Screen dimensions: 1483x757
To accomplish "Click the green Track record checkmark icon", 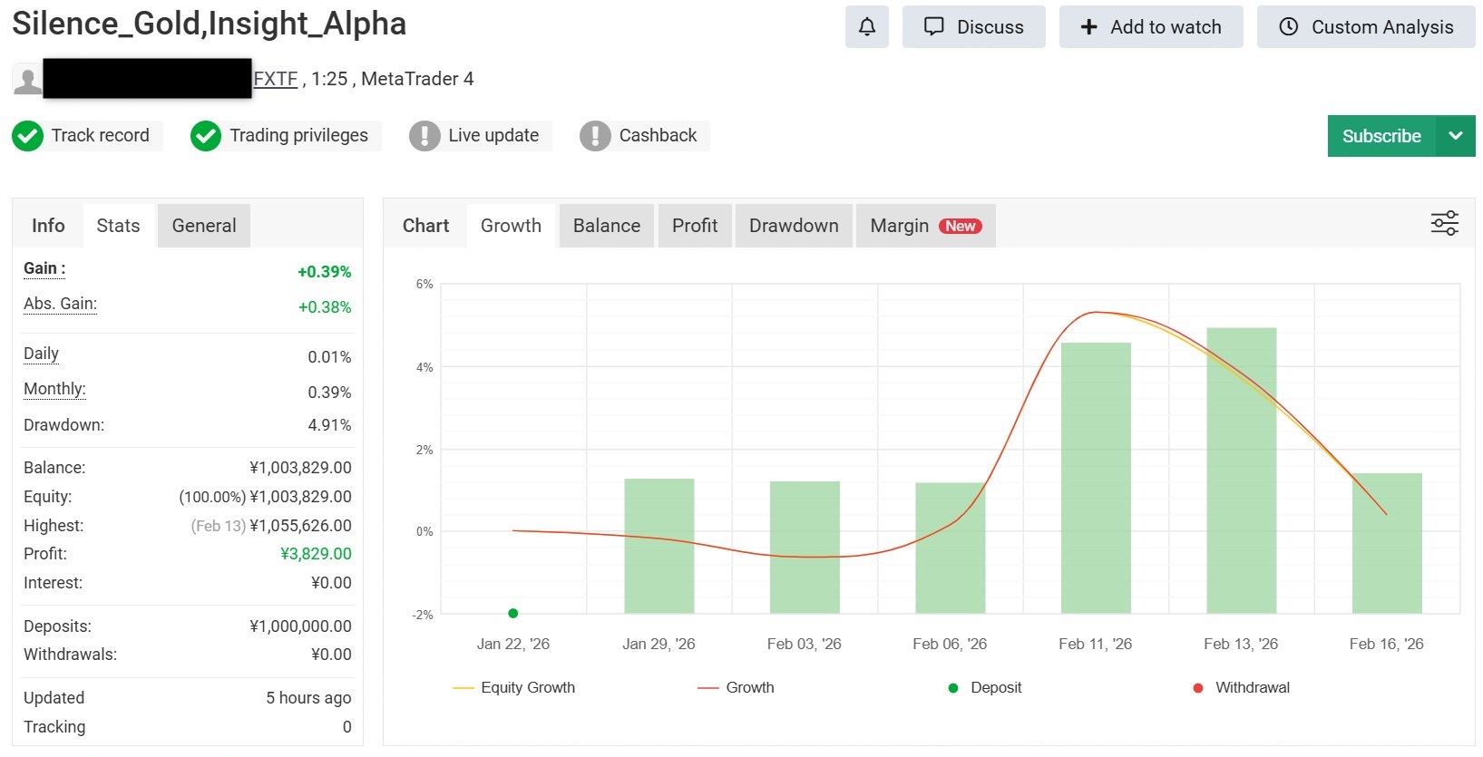I will 27,136.
